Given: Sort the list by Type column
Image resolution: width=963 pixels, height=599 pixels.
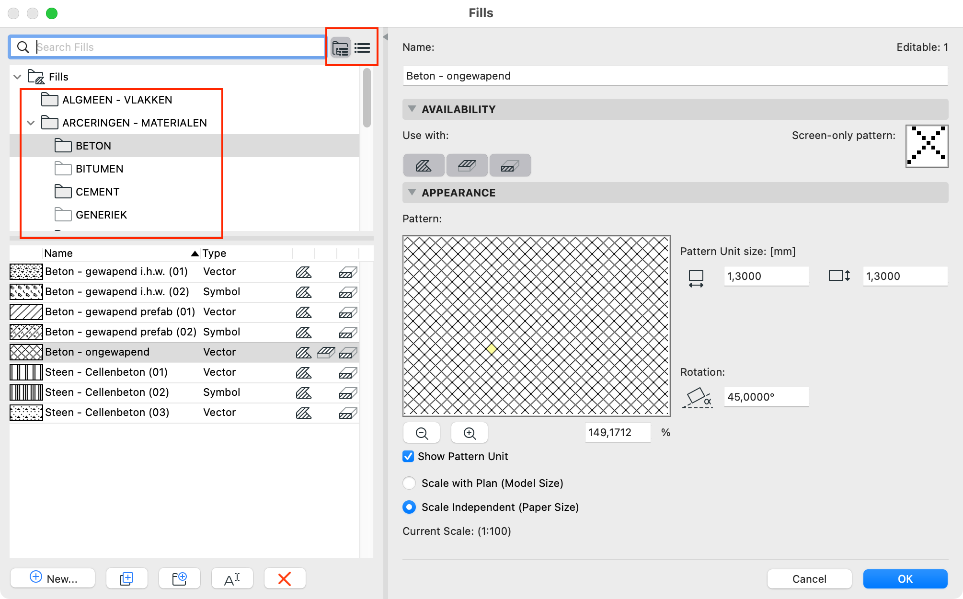Looking at the screenshot, I should click(x=246, y=253).
